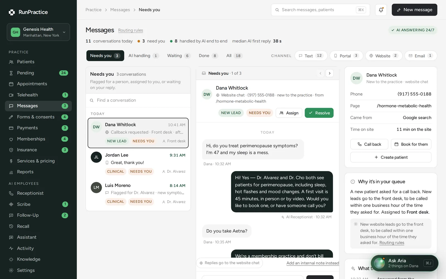Open the Scribe AI employee
The image size is (446, 279).
pos(38,204)
